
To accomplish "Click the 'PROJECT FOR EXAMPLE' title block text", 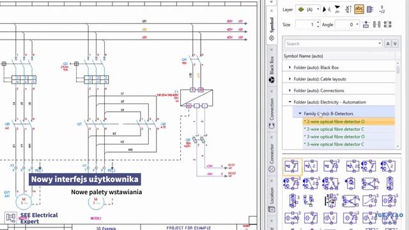I will (x=189, y=227).
